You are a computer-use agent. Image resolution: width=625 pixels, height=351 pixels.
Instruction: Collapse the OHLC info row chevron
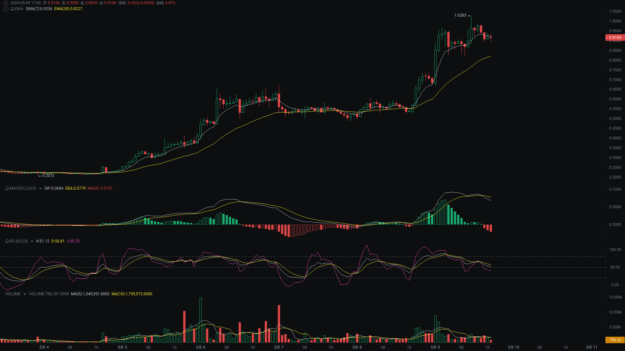pyautogui.click(x=6, y=3)
